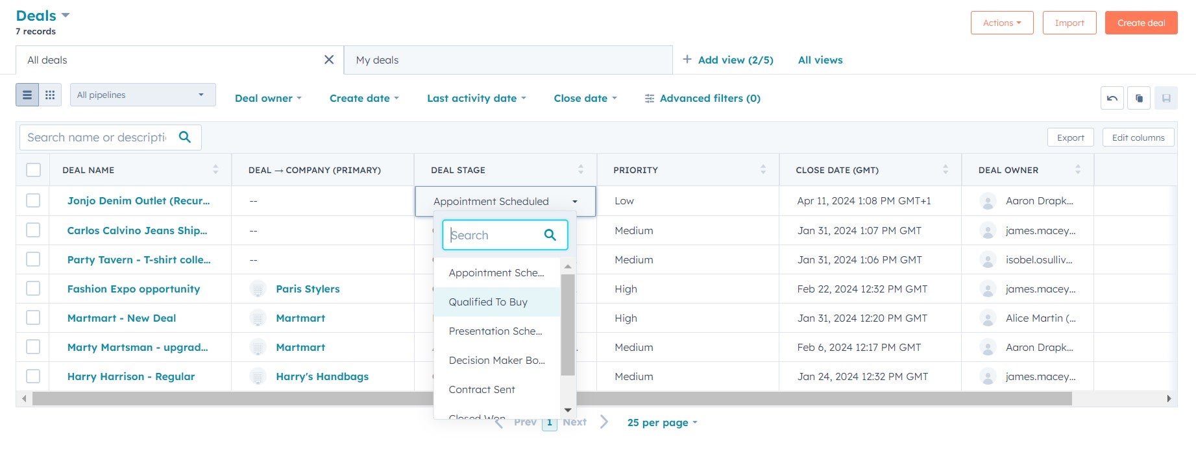This screenshot has width=1196, height=454.
Task: Click the Import button
Action: [x=1069, y=23]
